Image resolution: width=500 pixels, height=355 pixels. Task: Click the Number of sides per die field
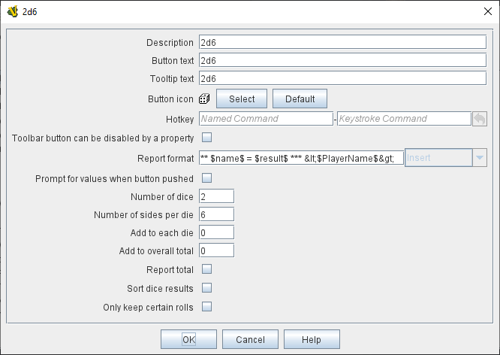click(216, 214)
